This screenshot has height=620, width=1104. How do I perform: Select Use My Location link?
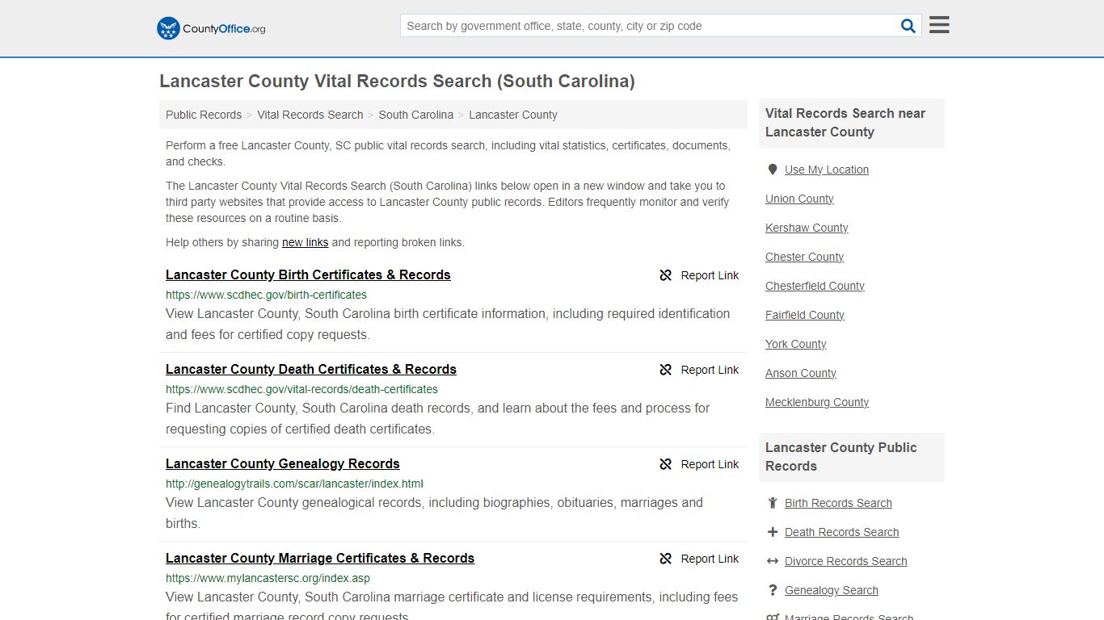[827, 170]
